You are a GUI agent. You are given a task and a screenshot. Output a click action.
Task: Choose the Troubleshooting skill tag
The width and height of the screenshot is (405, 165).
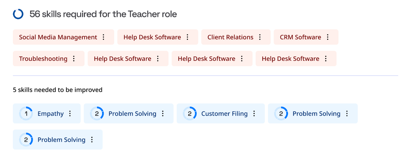click(43, 59)
